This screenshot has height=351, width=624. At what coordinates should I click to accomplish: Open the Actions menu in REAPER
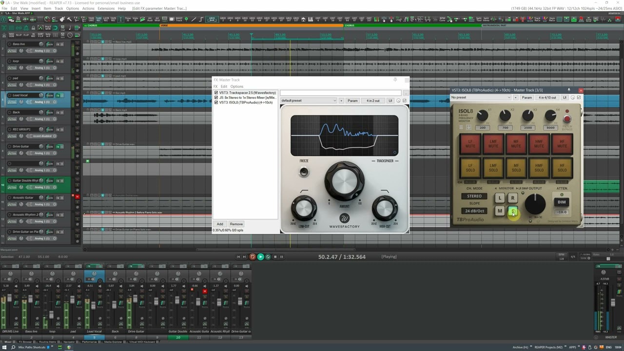click(88, 8)
